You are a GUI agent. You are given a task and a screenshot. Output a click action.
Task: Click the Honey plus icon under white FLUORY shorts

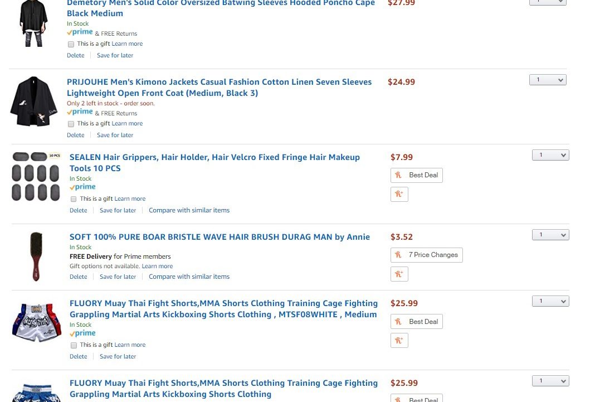[x=399, y=341]
